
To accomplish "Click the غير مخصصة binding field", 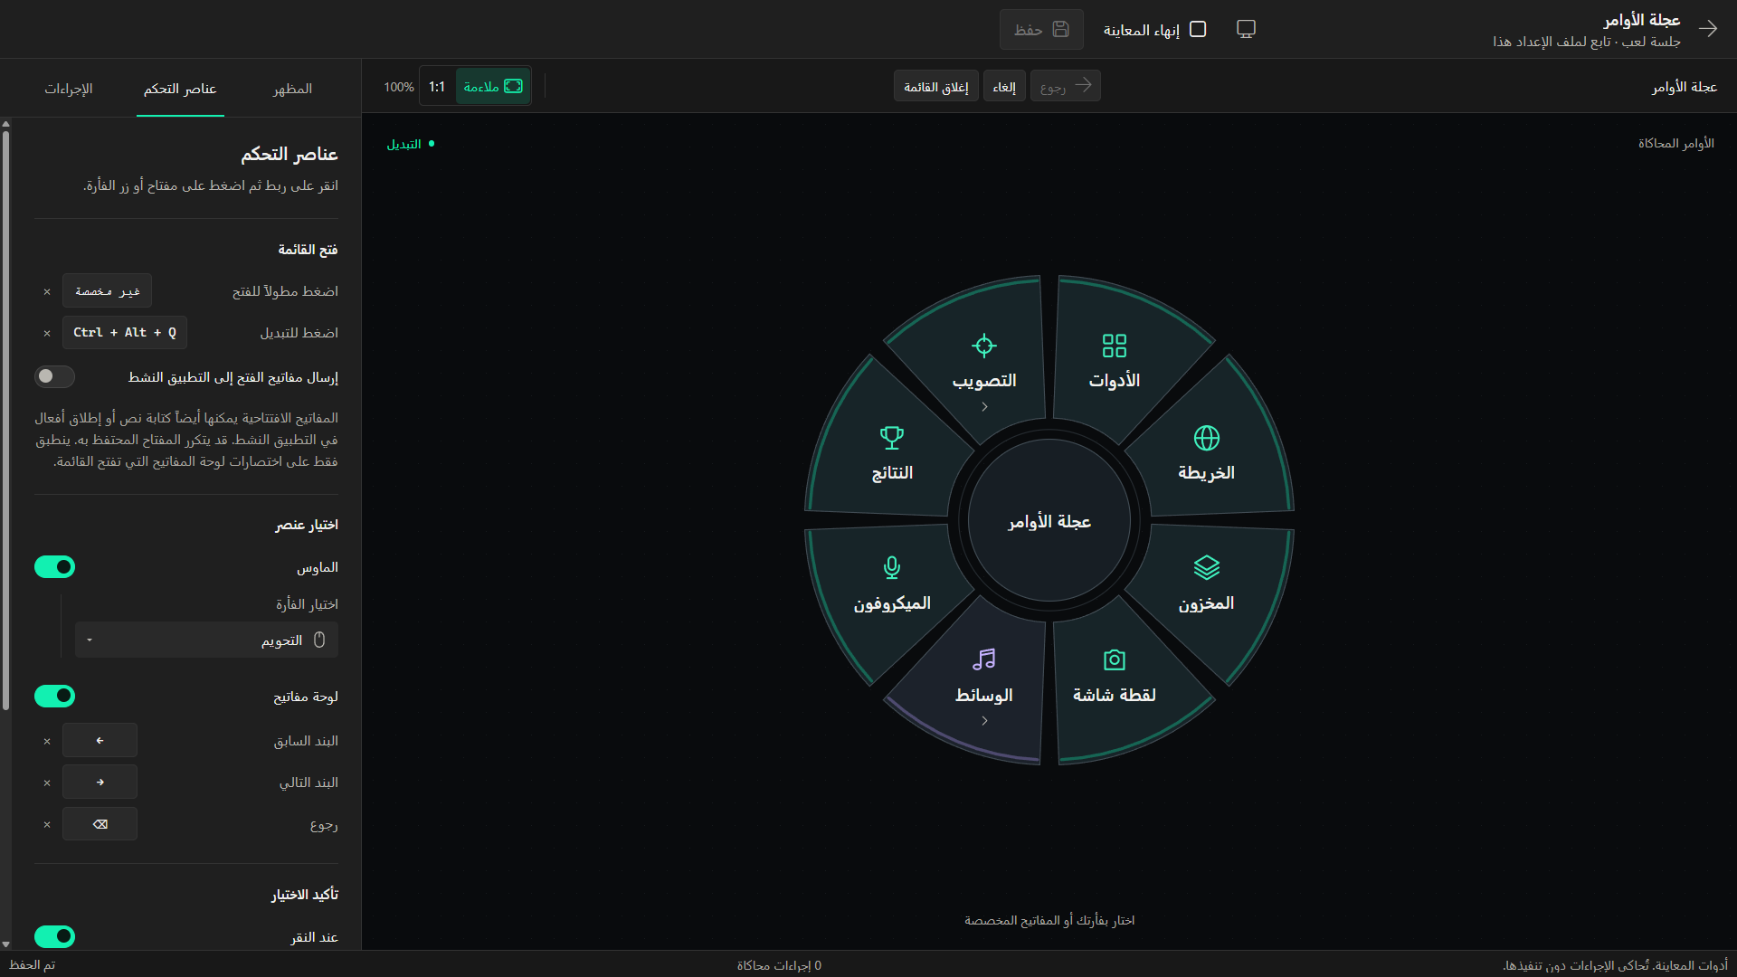I will point(107,291).
